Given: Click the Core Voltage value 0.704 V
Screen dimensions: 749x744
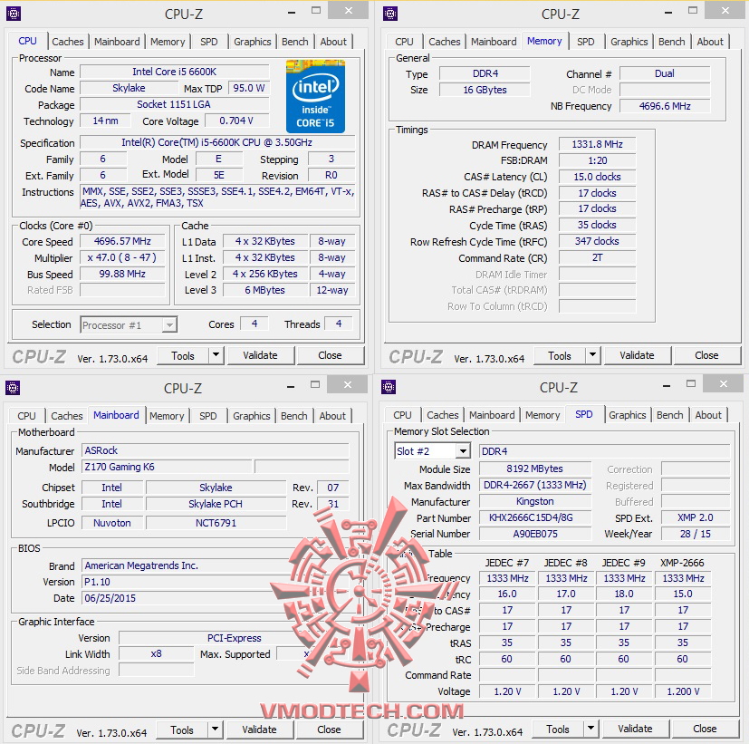Looking at the screenshot, I should click(x=237, y=121).
